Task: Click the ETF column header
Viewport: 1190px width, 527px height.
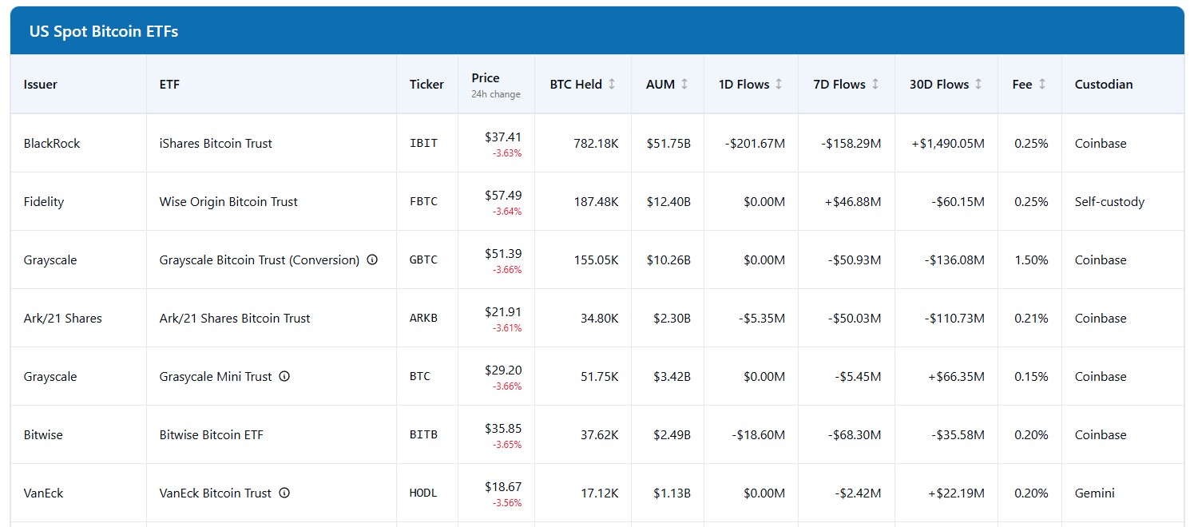Action: click(169, 84)
